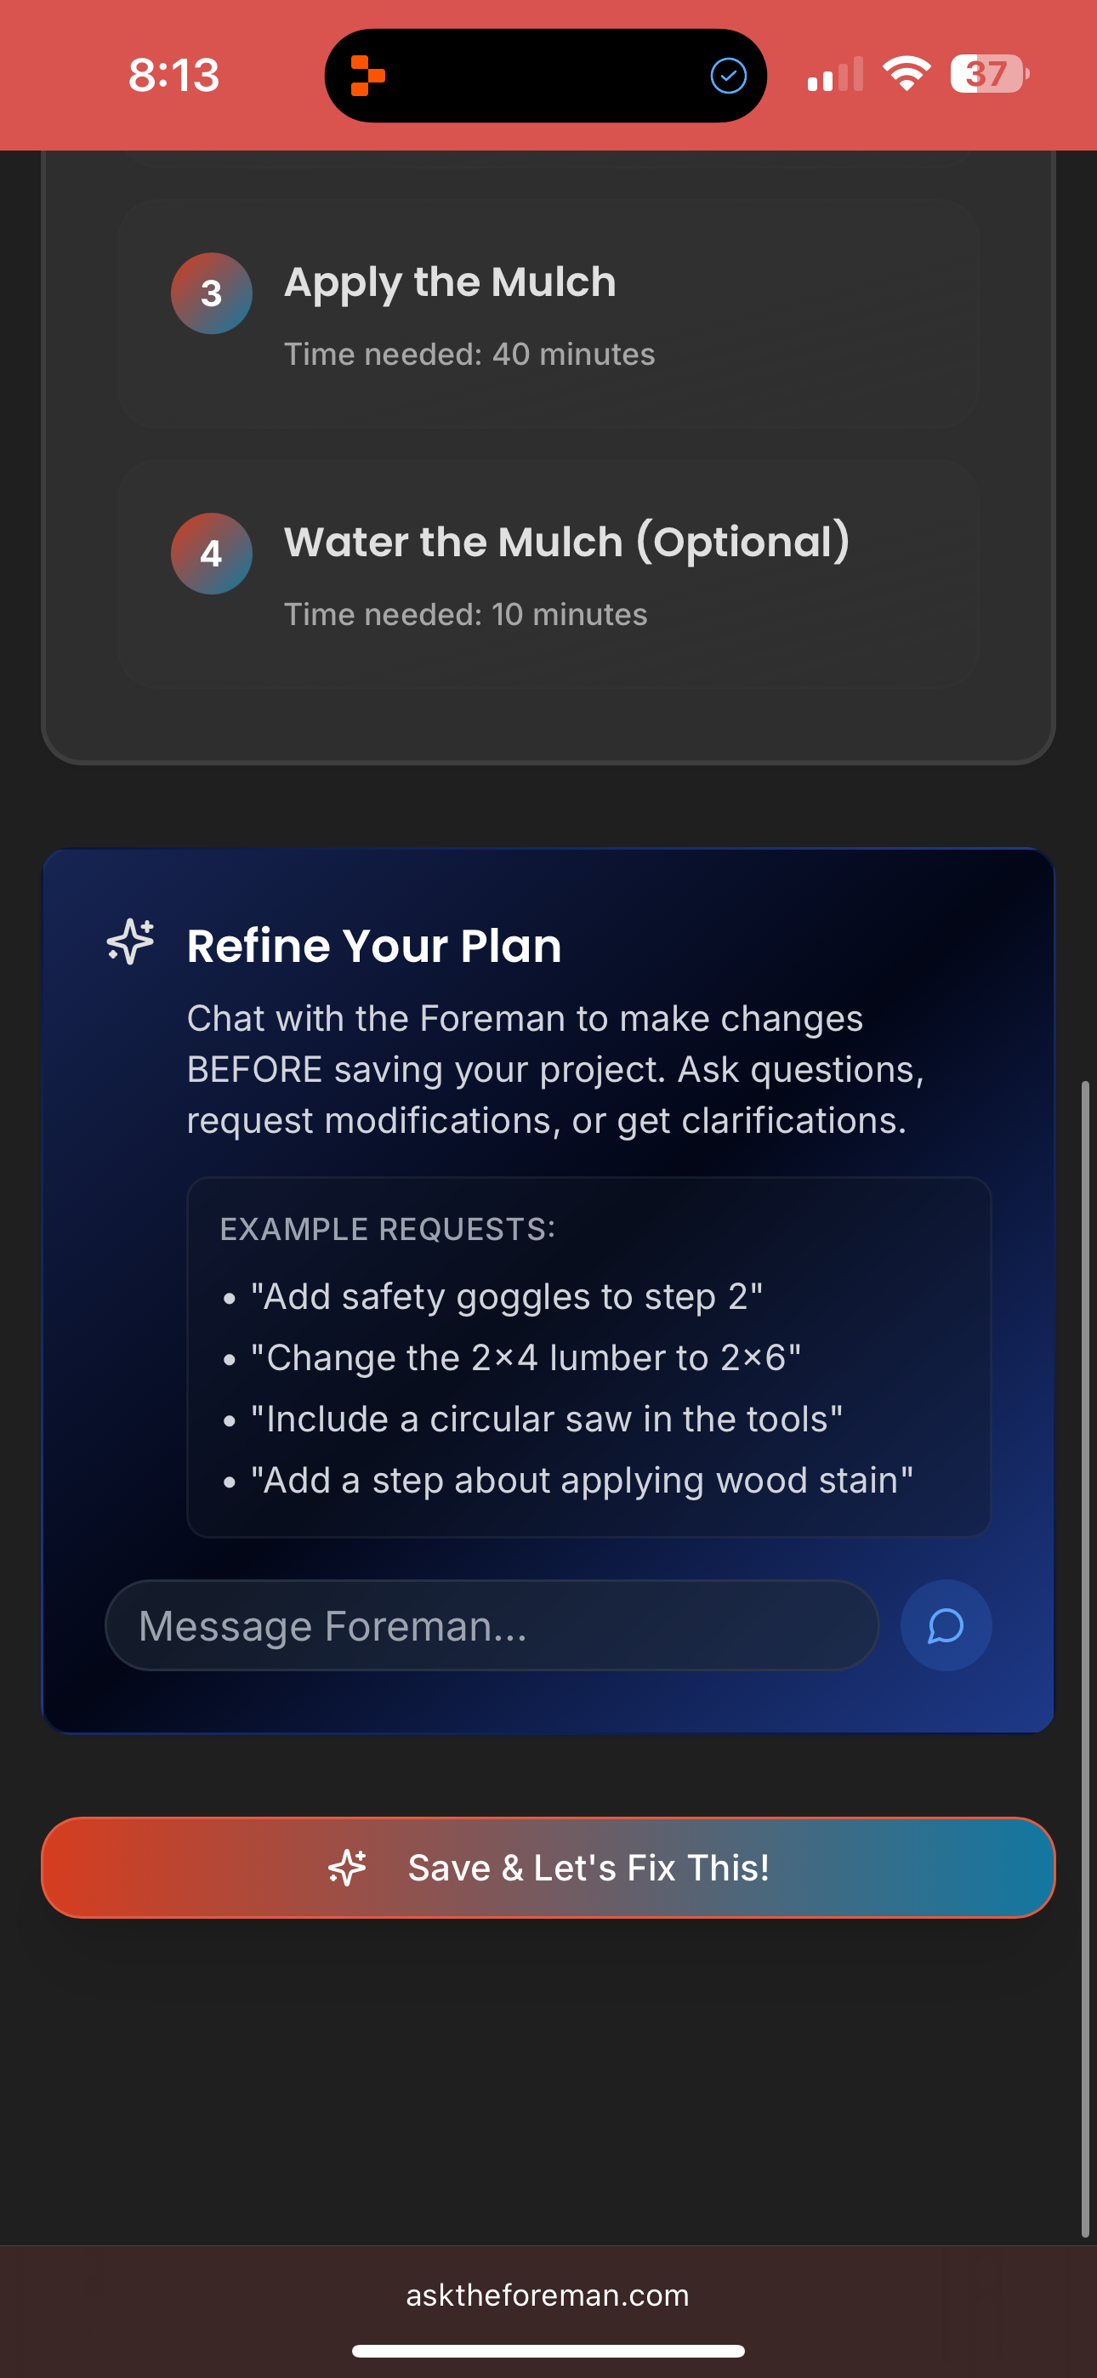Select example "Change the 2×4 lumber to 2×6"
1097x2378 pixels.
coord(526,1357)
